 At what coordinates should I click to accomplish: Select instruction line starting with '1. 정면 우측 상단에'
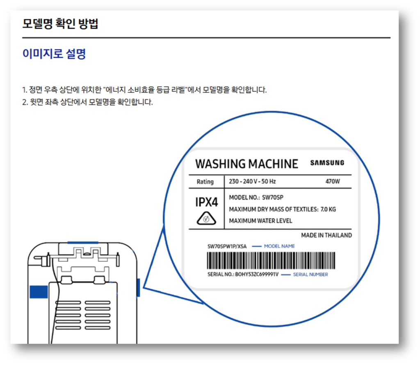coord(144,90)
